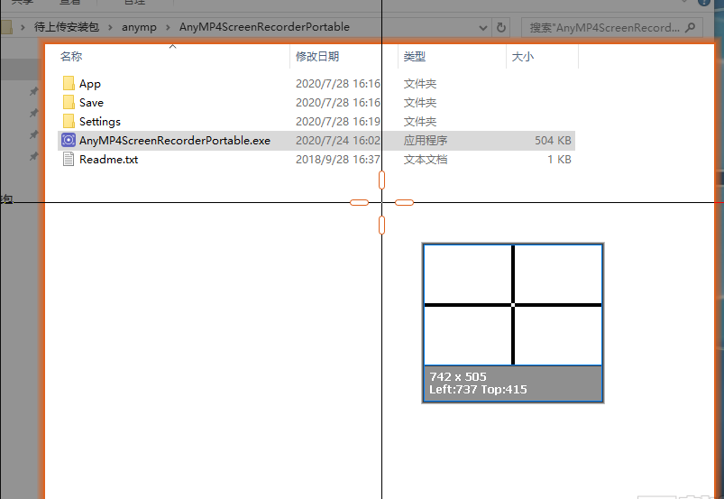Sort by the 大小 column header
This screenshot has height=499, width=724.
tap(523, 56)
